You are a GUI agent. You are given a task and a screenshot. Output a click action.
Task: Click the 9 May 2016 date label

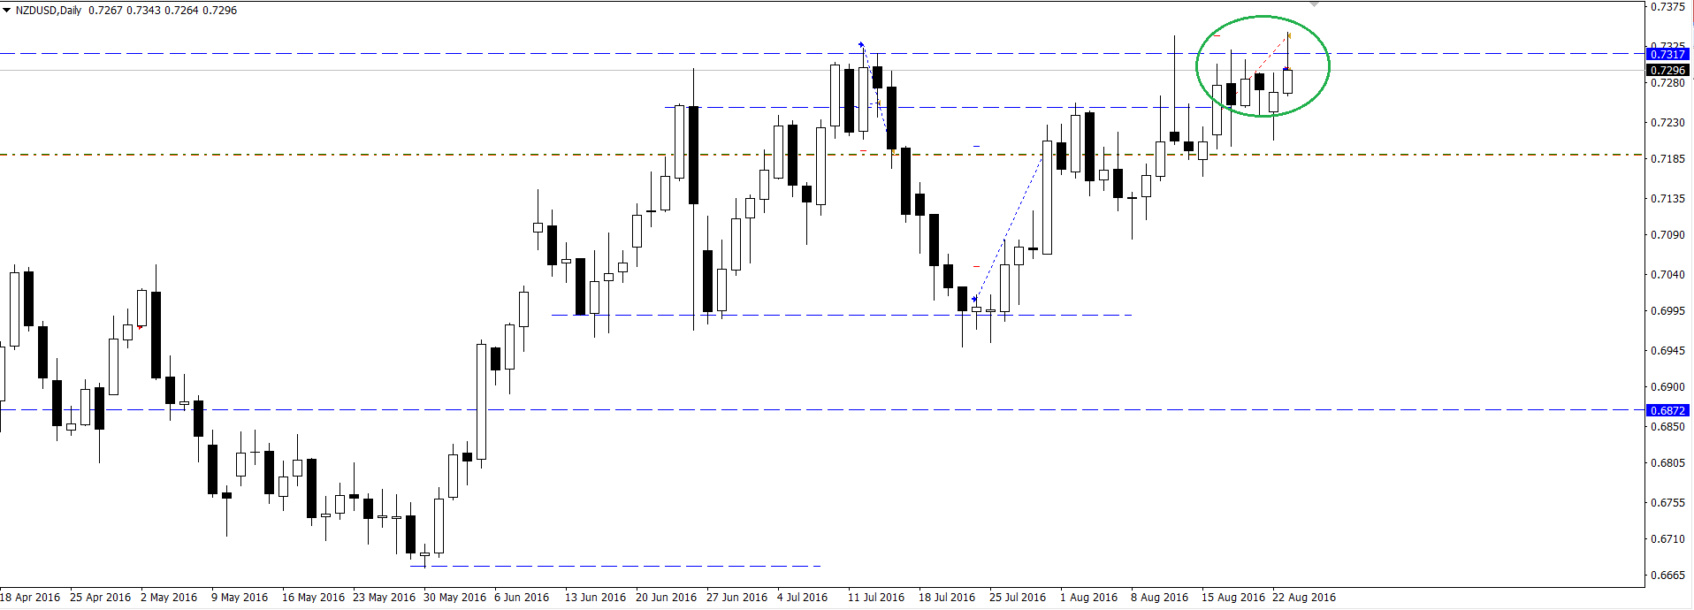click(x=240, y=598)
